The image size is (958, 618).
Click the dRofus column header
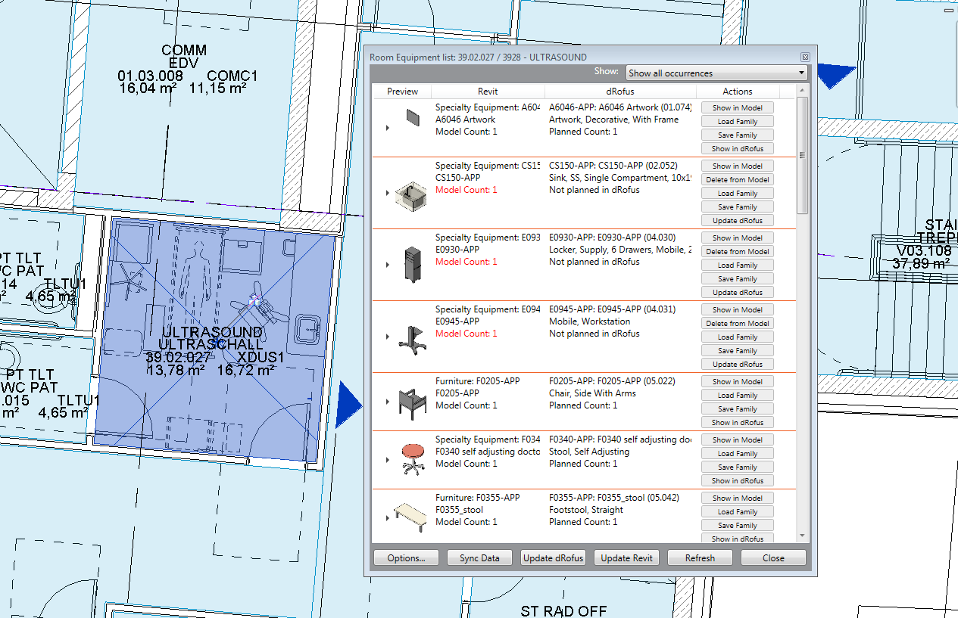pos(620,92)
